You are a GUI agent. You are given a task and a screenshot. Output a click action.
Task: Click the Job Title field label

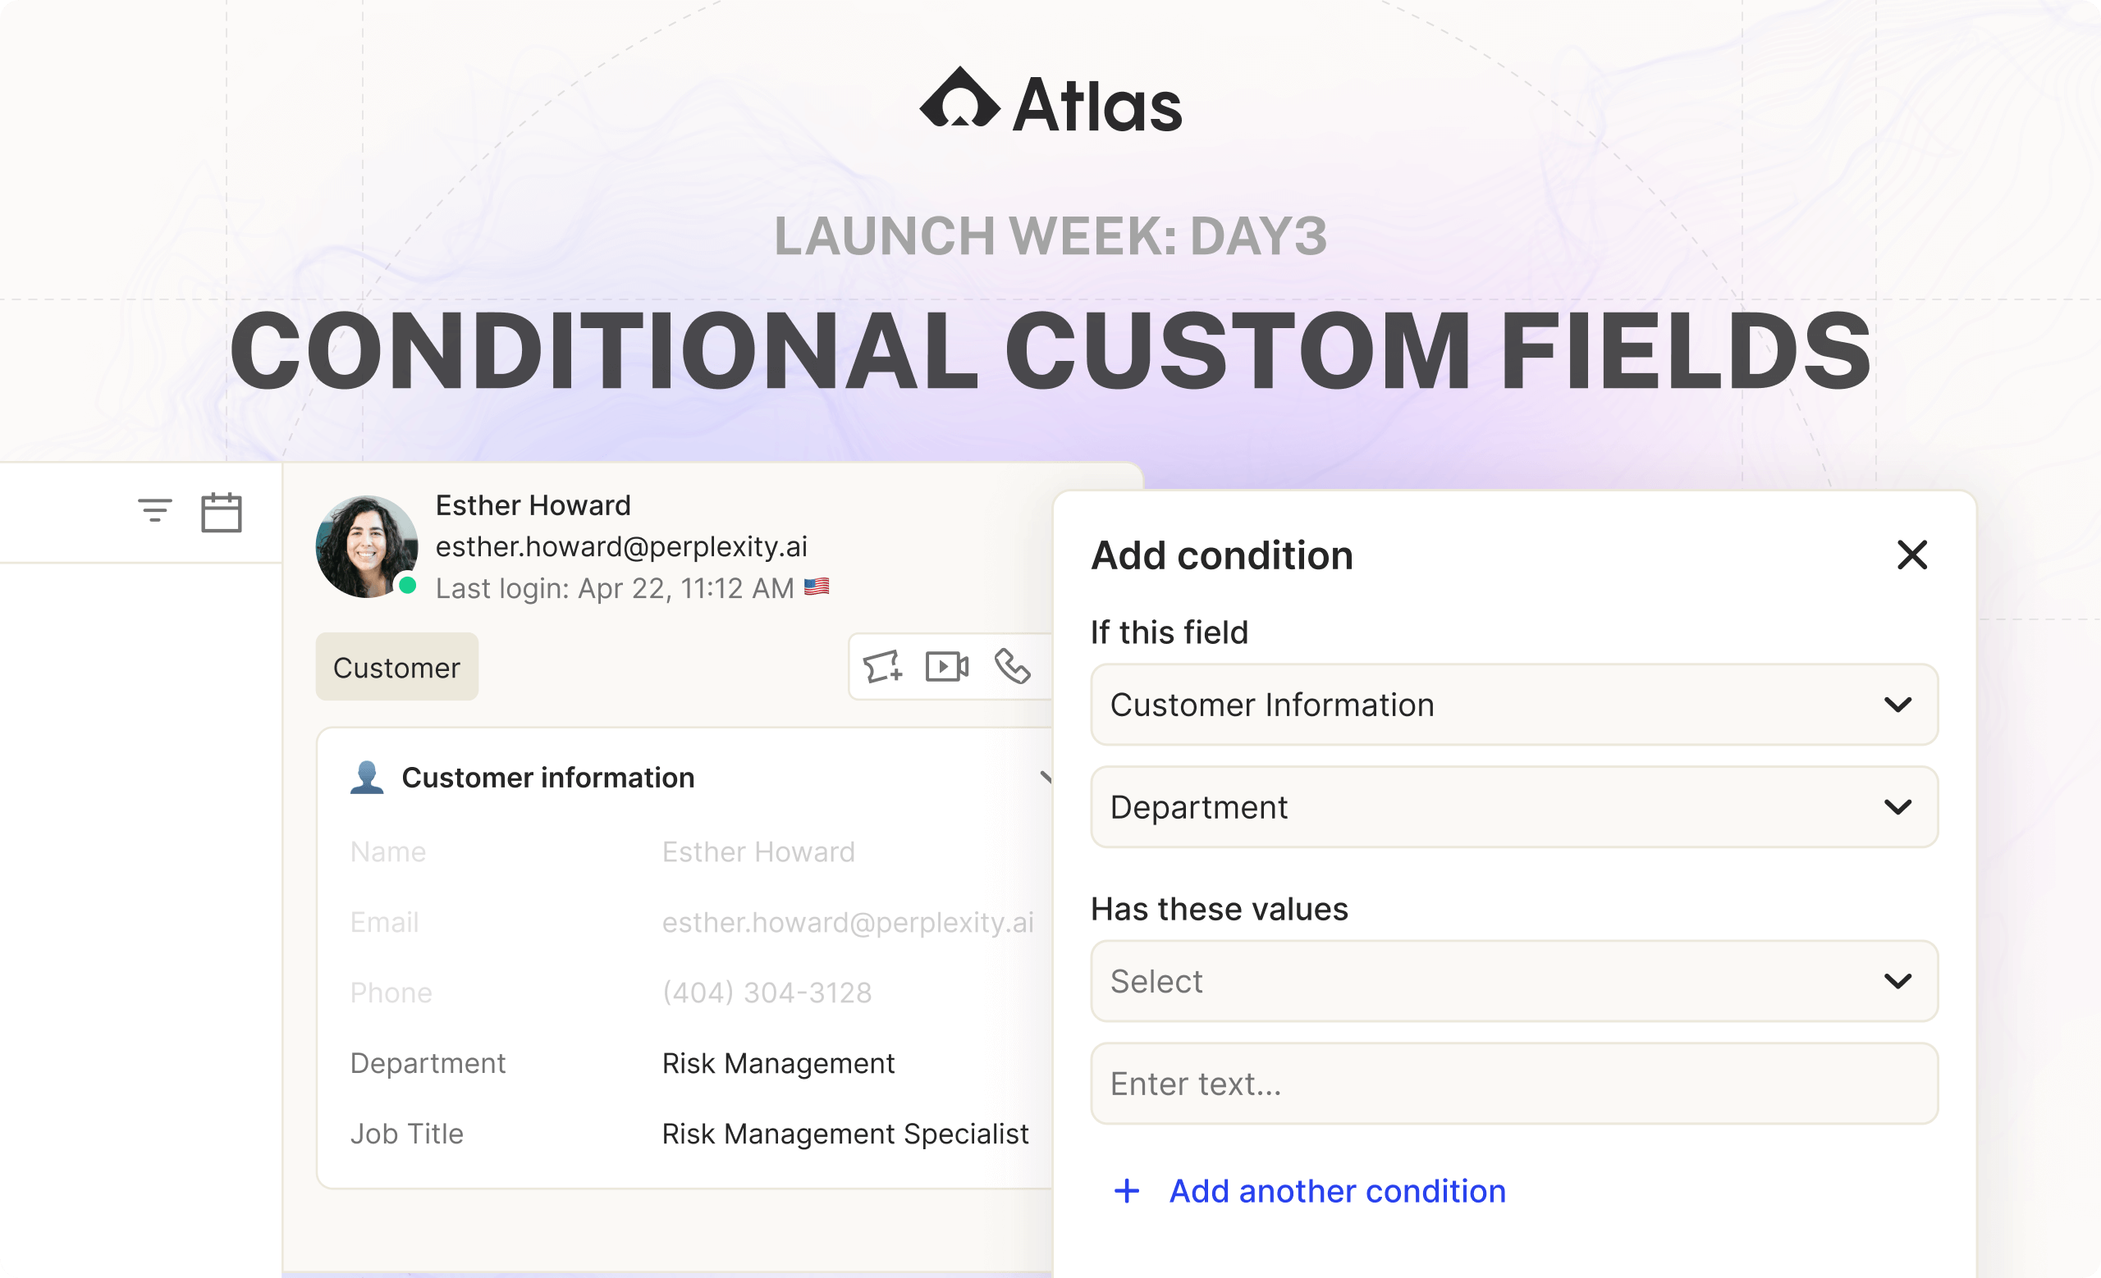pyautogui.click(x=407, y=1134)
